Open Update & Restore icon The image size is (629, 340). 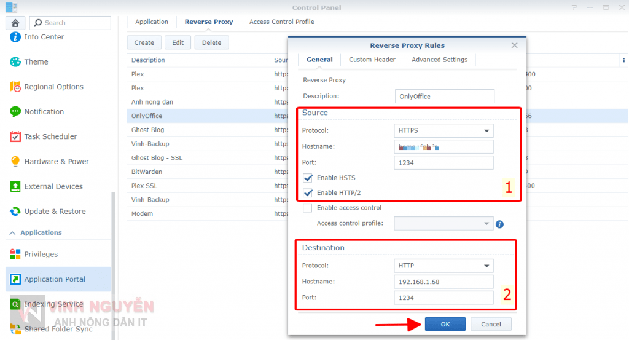click(15, 212)
